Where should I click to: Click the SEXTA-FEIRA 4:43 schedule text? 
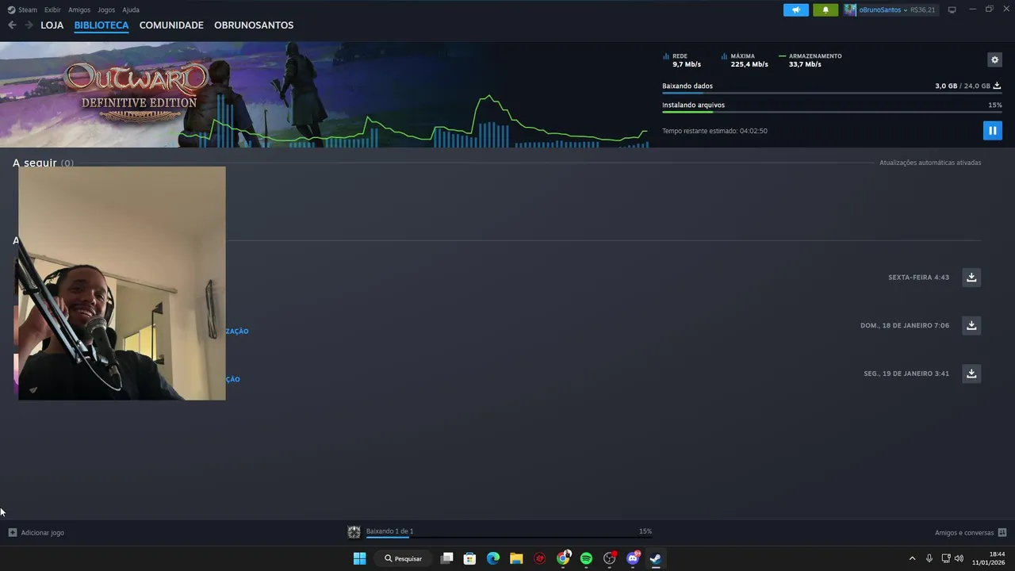point(918,278)
